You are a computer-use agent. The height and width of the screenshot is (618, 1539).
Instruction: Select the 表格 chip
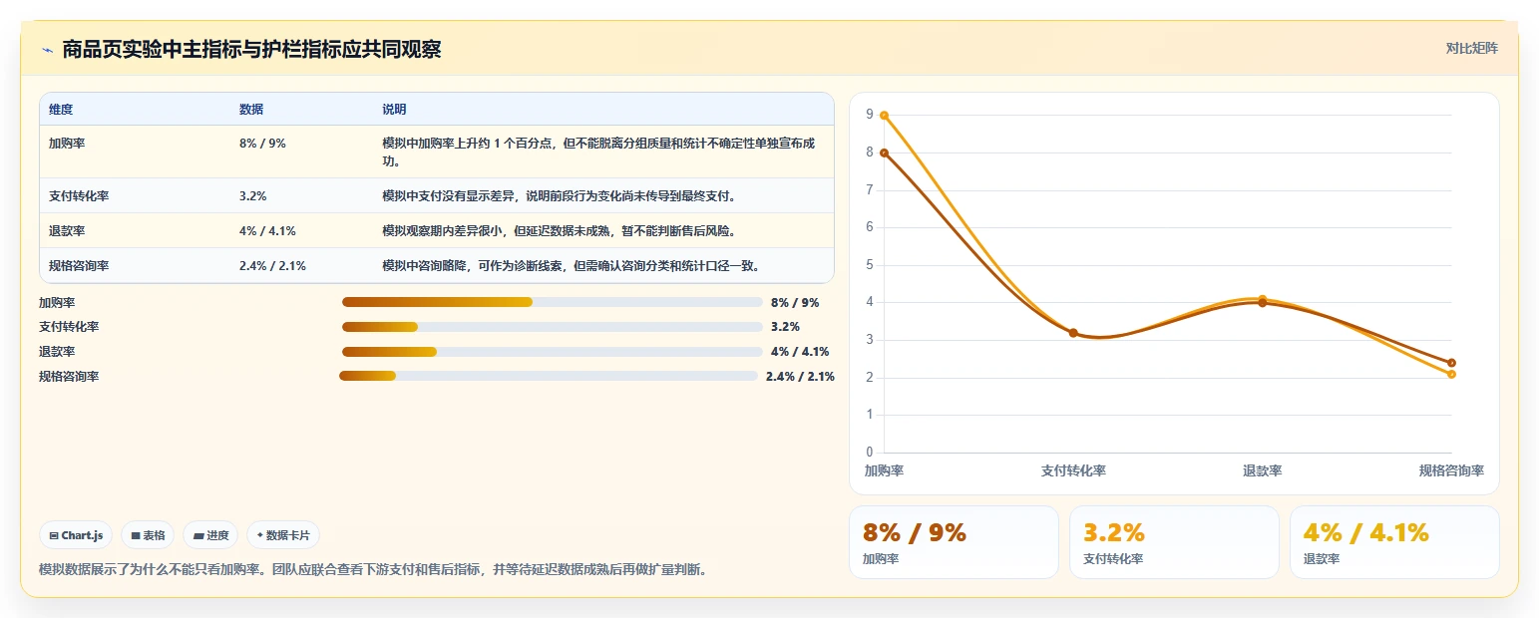pos(148,535)
